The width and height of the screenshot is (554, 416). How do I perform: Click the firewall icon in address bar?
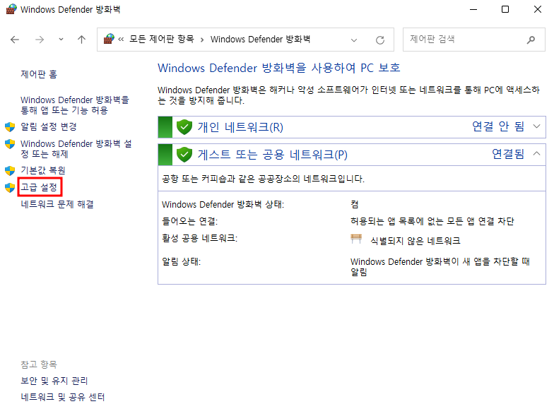tap(109, 39)
